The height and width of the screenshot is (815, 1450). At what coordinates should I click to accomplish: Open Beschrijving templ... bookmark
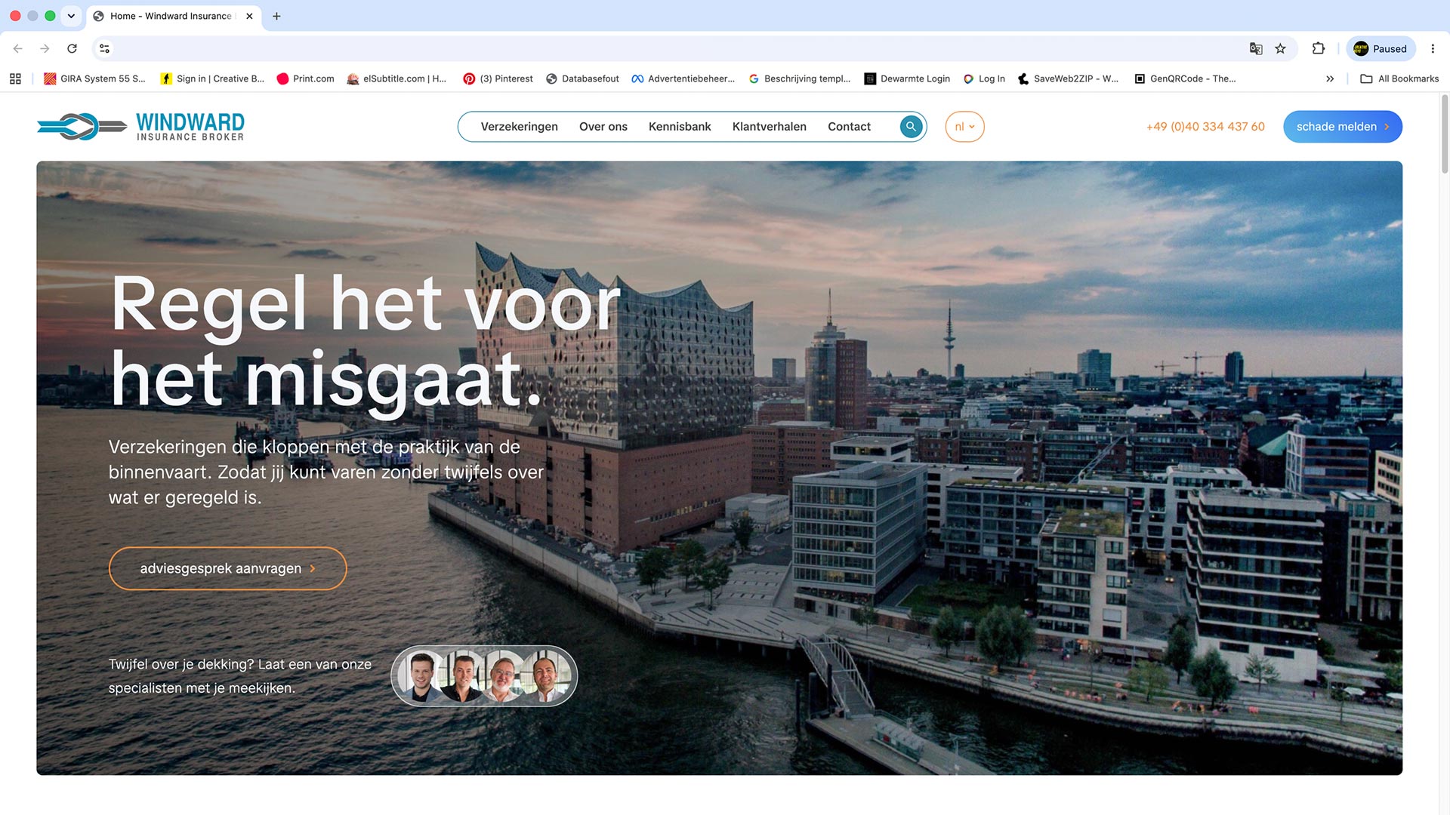[x=799, y=78]
